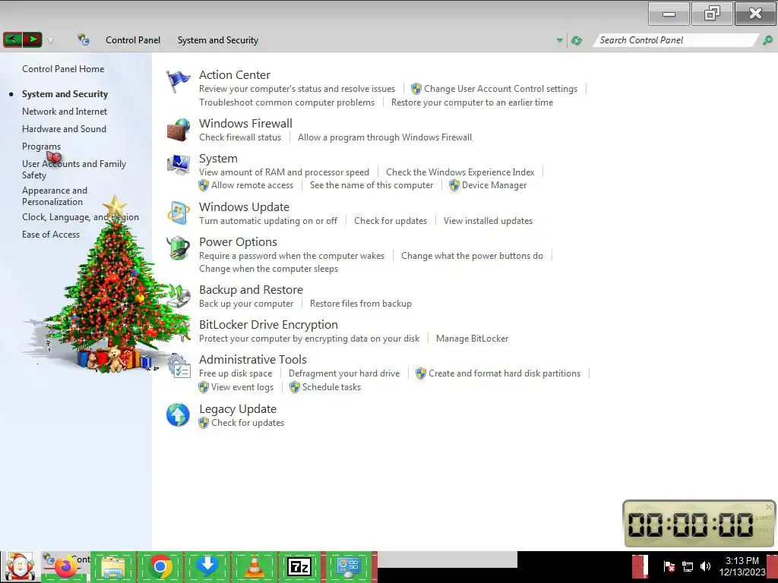778x583 pixels.
Task: Click the Legacy Update blue arrow icon
Action: coord(178,415)
